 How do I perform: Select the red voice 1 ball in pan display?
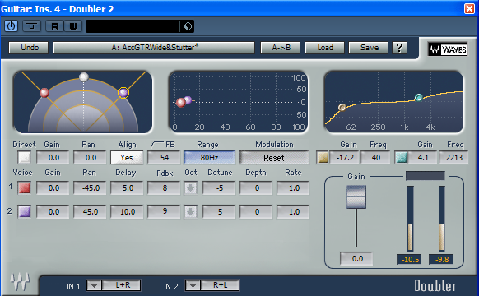(x=44, y=92)
